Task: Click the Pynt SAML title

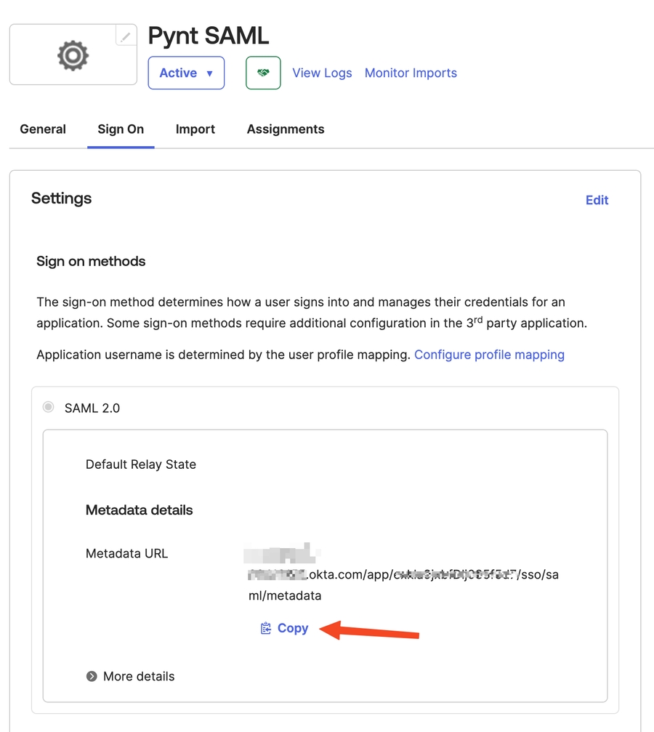Action: (x=209, y=36)
